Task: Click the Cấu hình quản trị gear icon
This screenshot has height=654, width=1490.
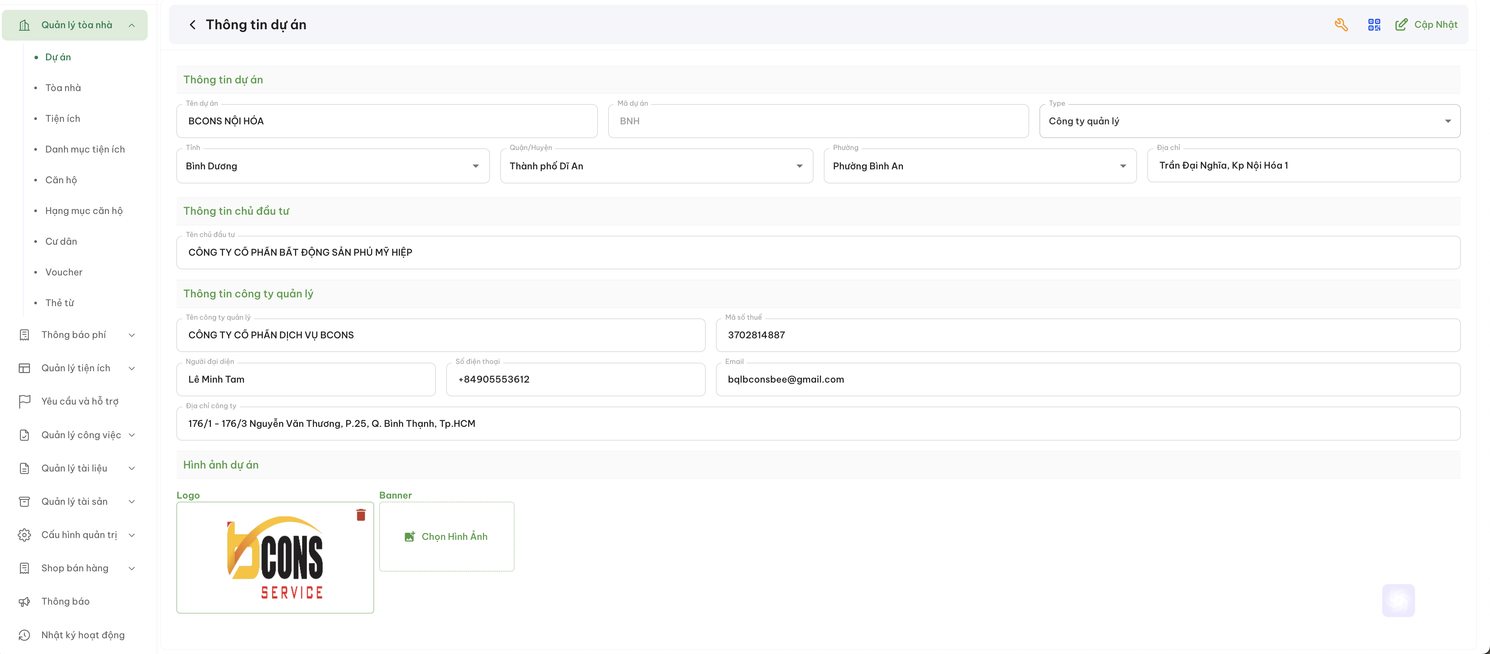Action: (x=24, y=535)
